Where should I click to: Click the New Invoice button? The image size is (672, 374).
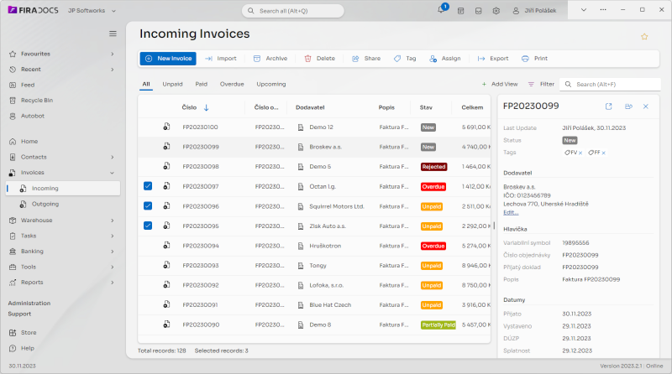[168, 59]
